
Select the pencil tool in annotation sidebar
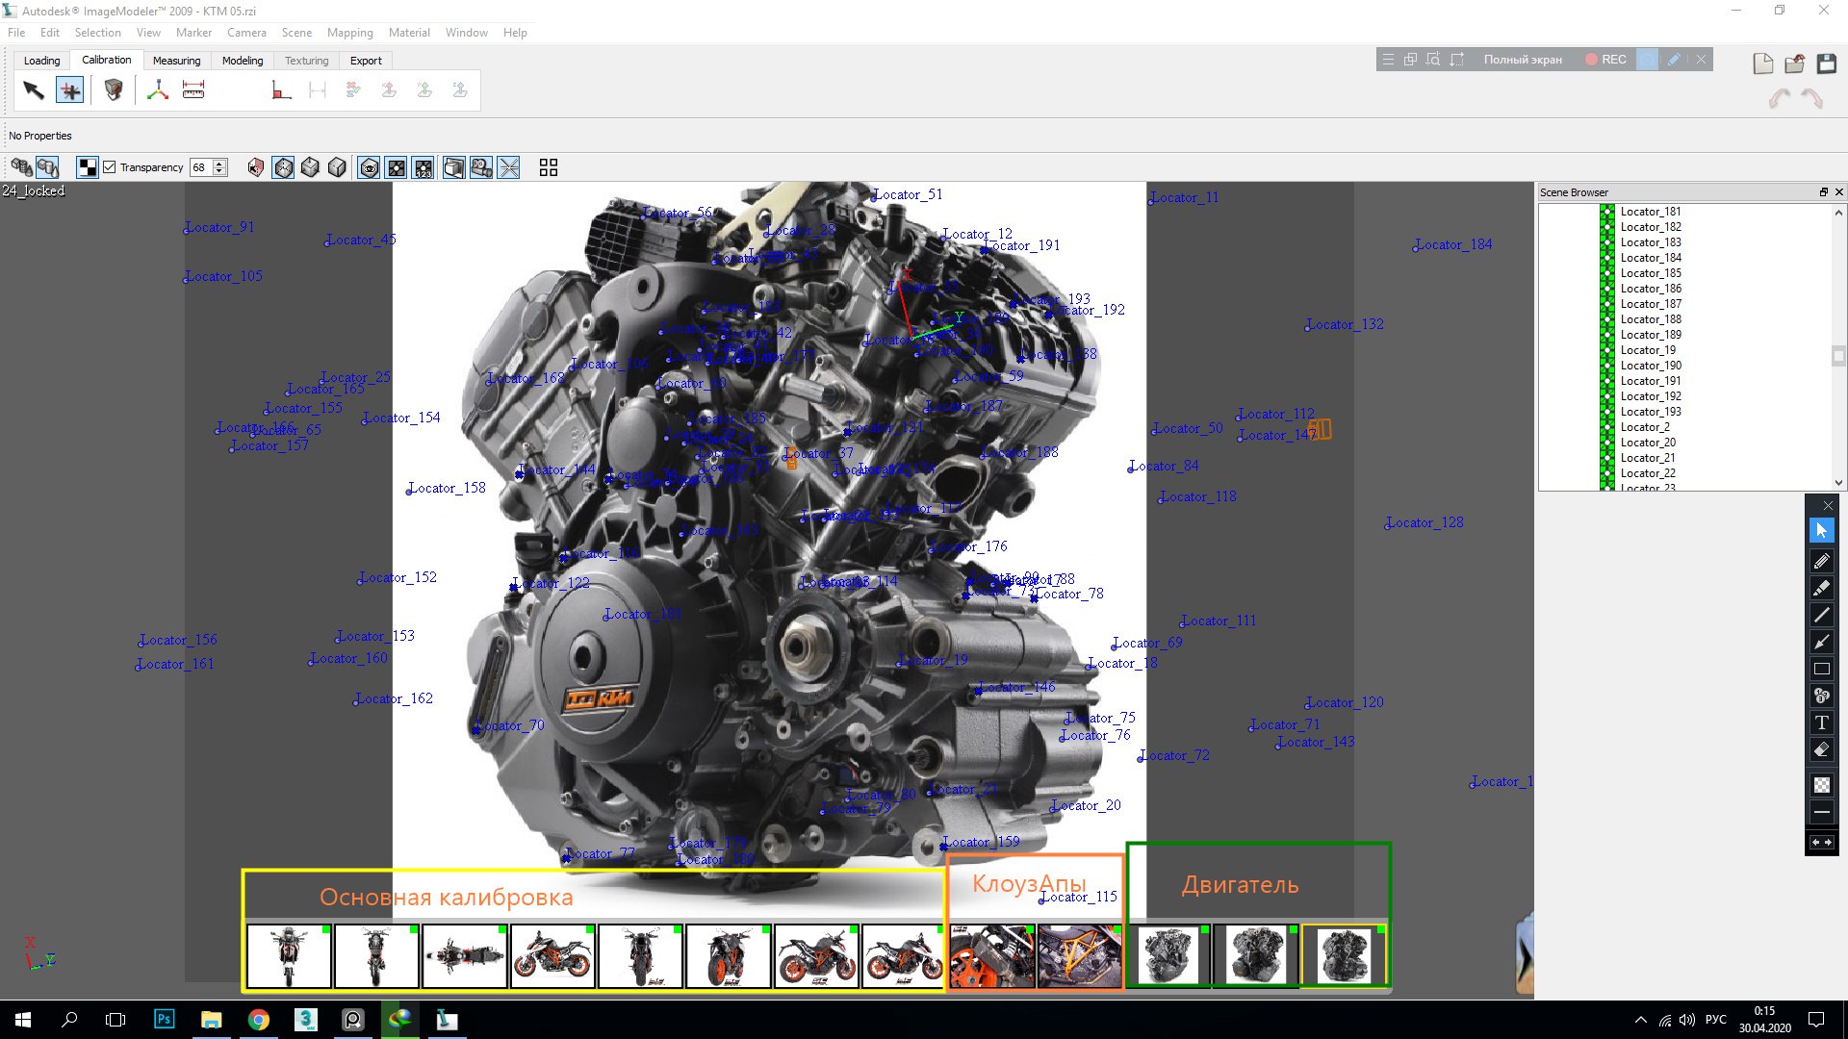coord(1821,561)
